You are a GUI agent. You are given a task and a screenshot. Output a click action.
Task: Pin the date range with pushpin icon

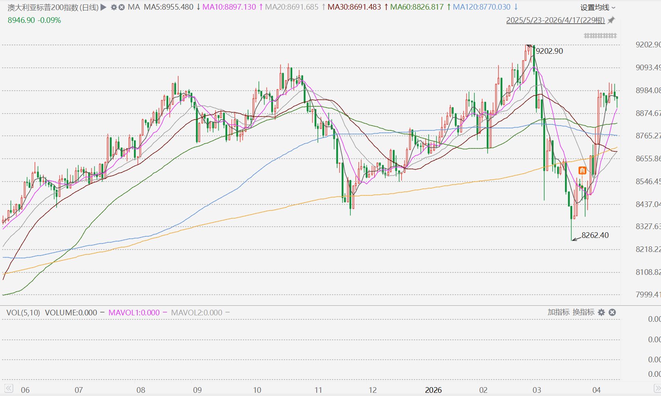coord(611,20)
